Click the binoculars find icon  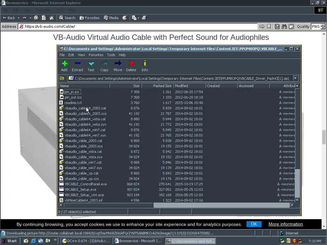tap(284, 26)
